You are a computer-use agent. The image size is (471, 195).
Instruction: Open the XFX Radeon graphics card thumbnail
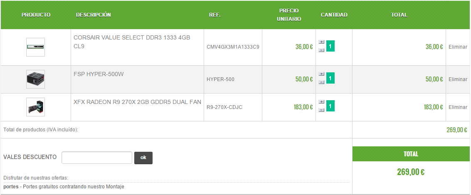click(35, 107)
